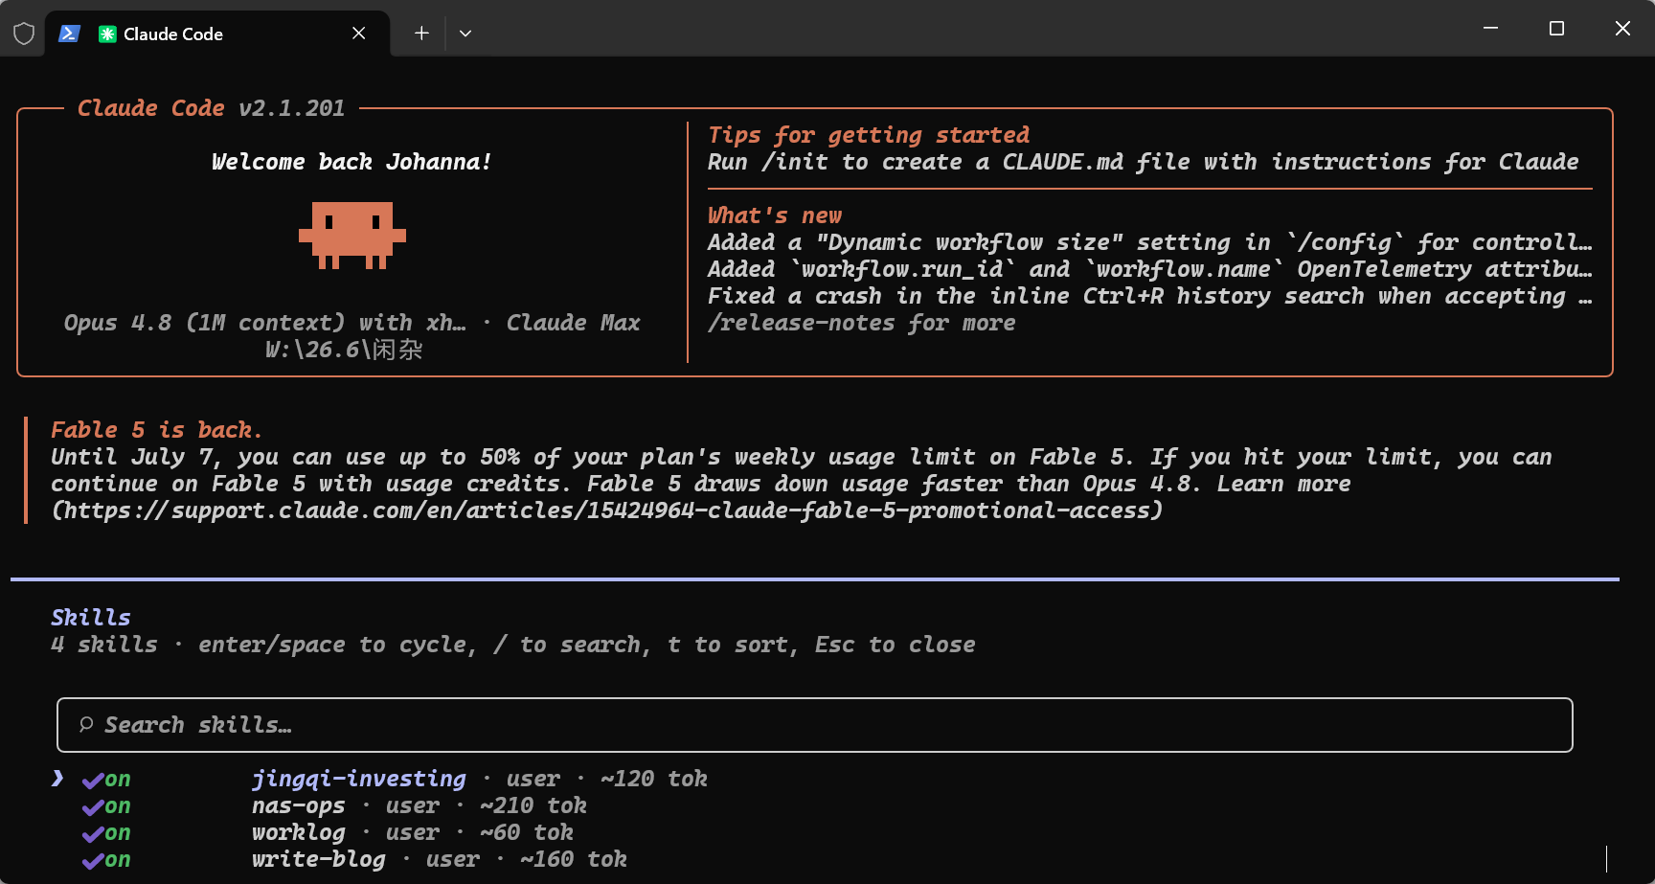Viewport: 1655px width, 884px height.
Task: Toggle the jingqi-investing skill on/off
Action: click(106, 780)
